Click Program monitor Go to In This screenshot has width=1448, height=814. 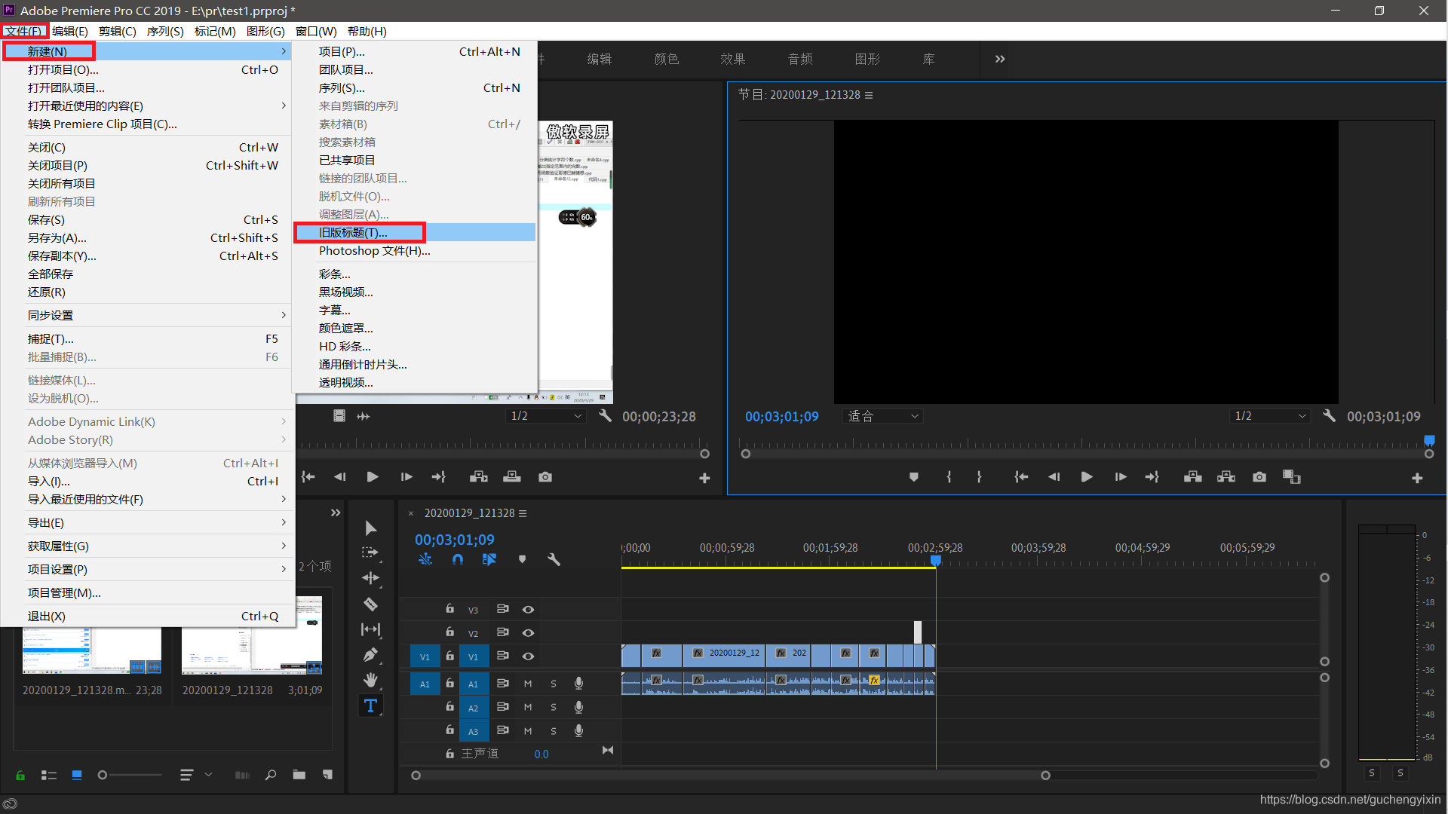[1021, 477]
